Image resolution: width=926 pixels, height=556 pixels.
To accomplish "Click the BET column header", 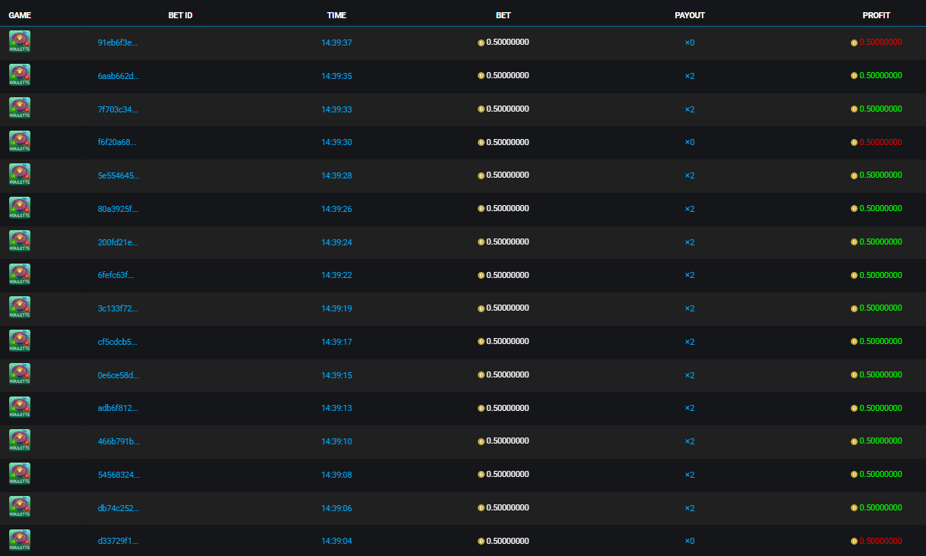I will tap(504, 15).
